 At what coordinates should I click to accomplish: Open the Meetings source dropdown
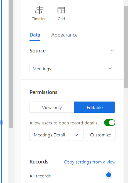[72, 68]
